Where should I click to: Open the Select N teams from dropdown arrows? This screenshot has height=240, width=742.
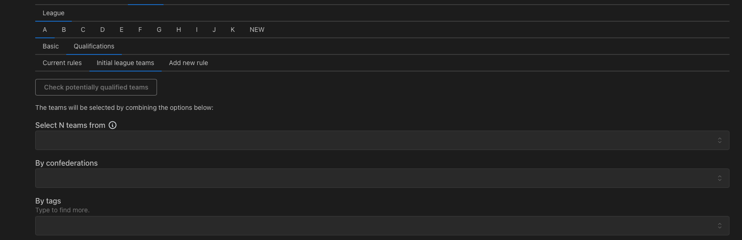coord(719,140)
